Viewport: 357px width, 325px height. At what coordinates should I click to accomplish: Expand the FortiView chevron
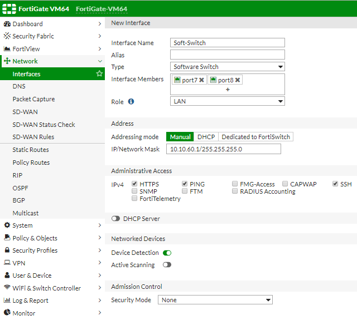(100, 48)
